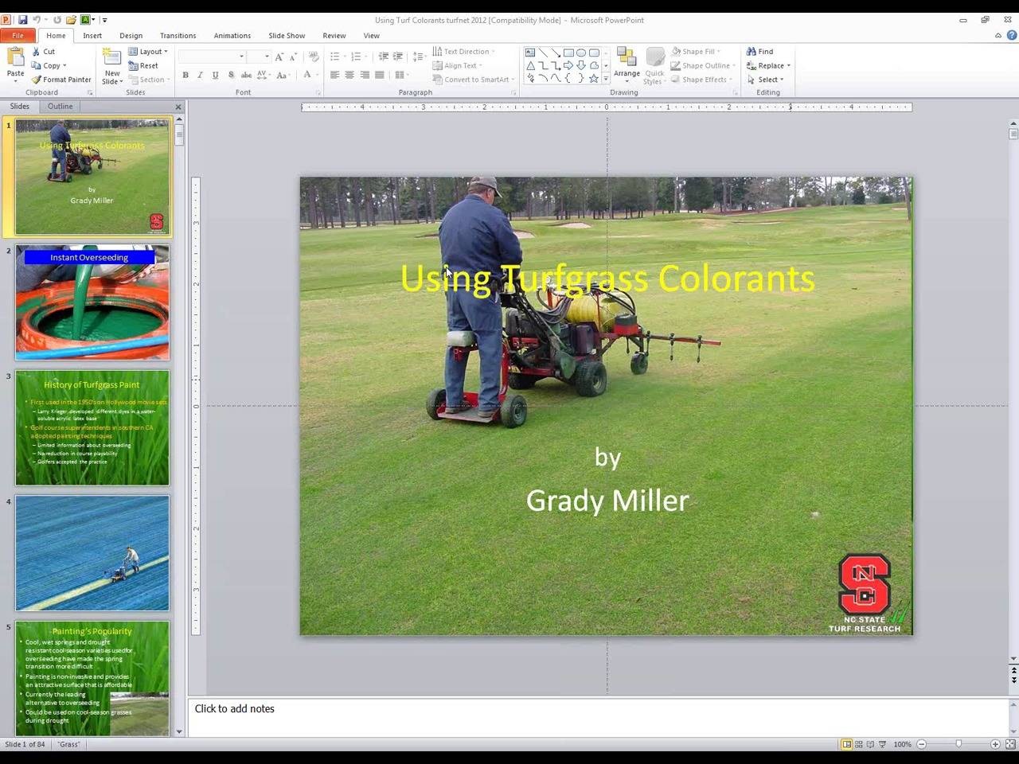Viewport: 1019px width, 764px height.
Task: Click the Save icon in quick access toolbar
Action: [22, 20]
